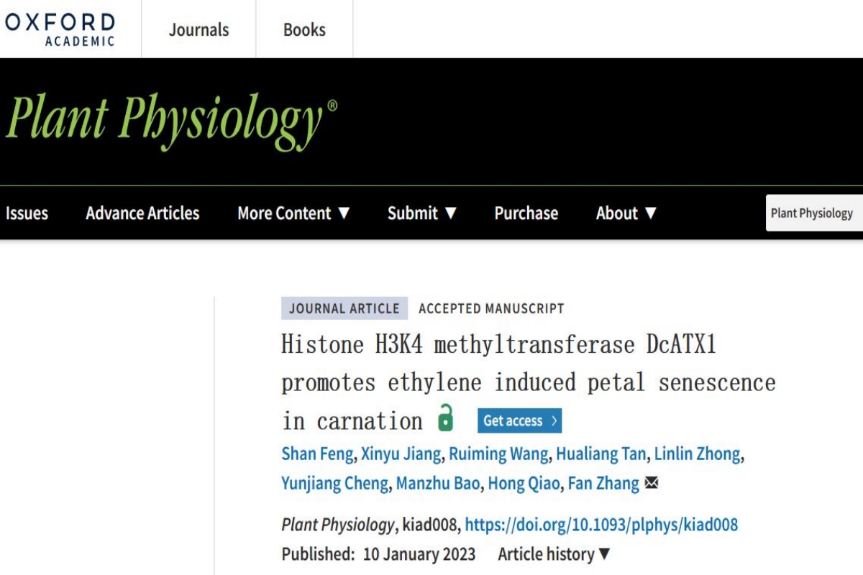Click the Published: 10 January 2023 text
Image resolution: width=863 pixels, height=575 pixels.
point(378,554)
